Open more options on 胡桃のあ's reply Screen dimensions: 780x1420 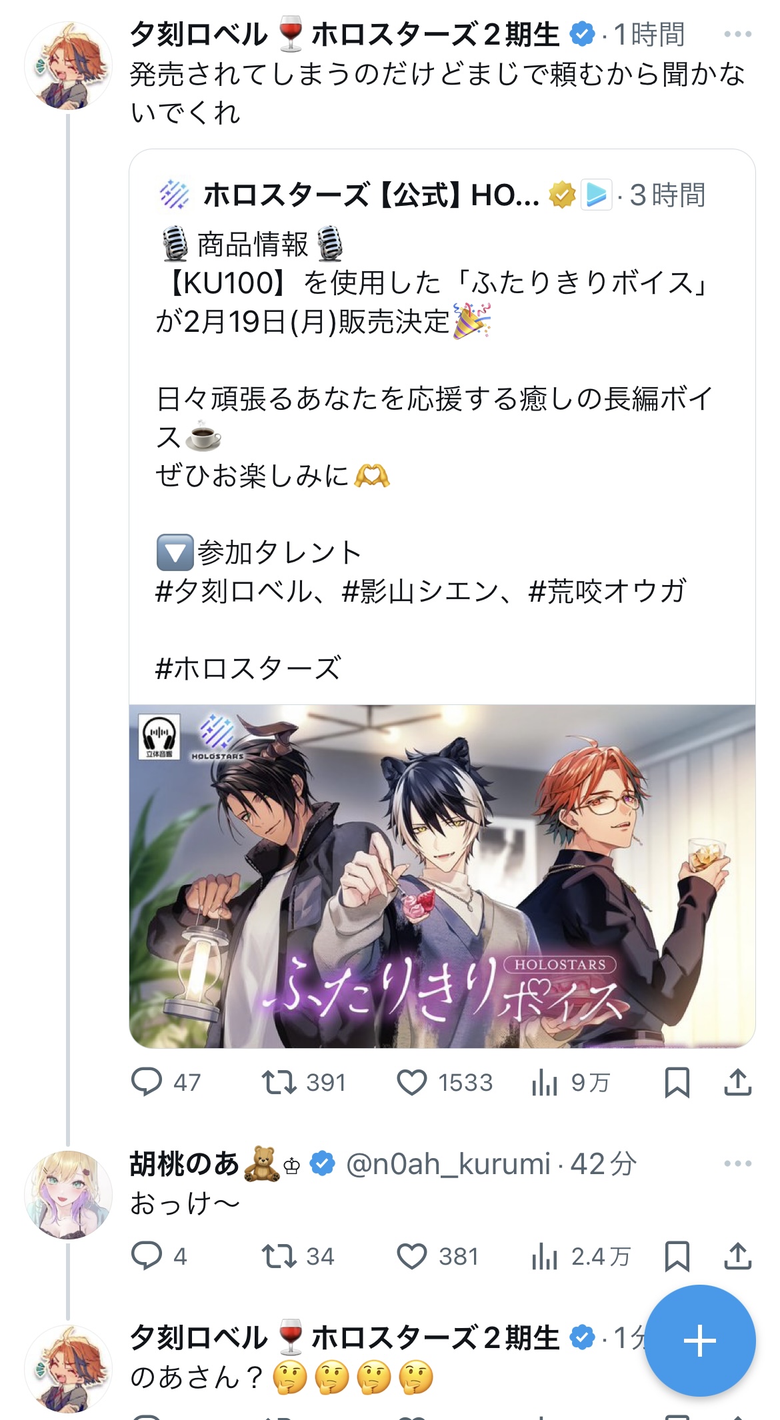point(737,1163)
